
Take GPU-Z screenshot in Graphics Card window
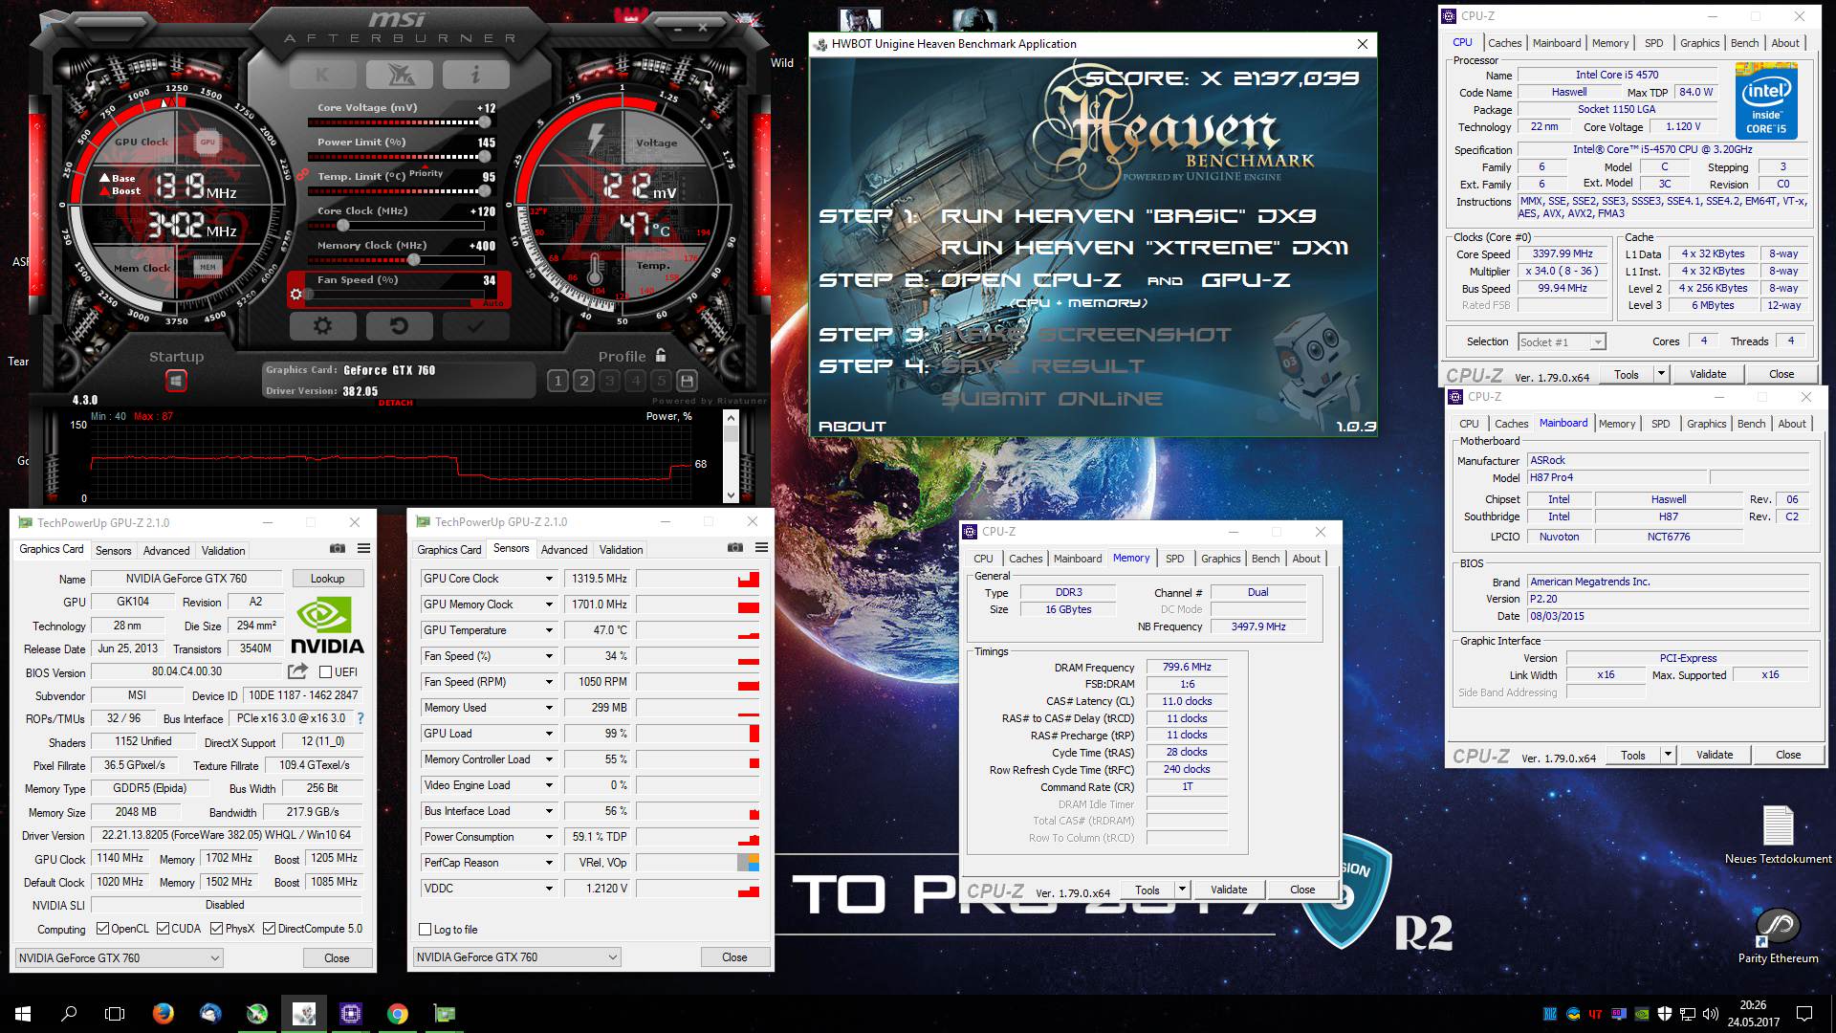338,548
